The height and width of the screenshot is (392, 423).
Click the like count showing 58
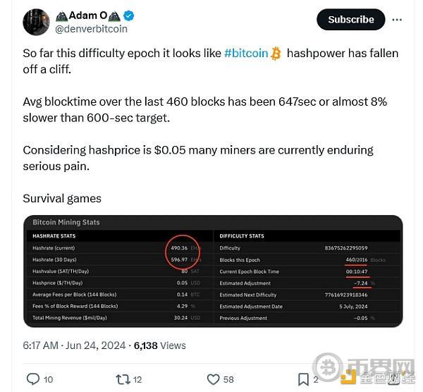point(228,379)
